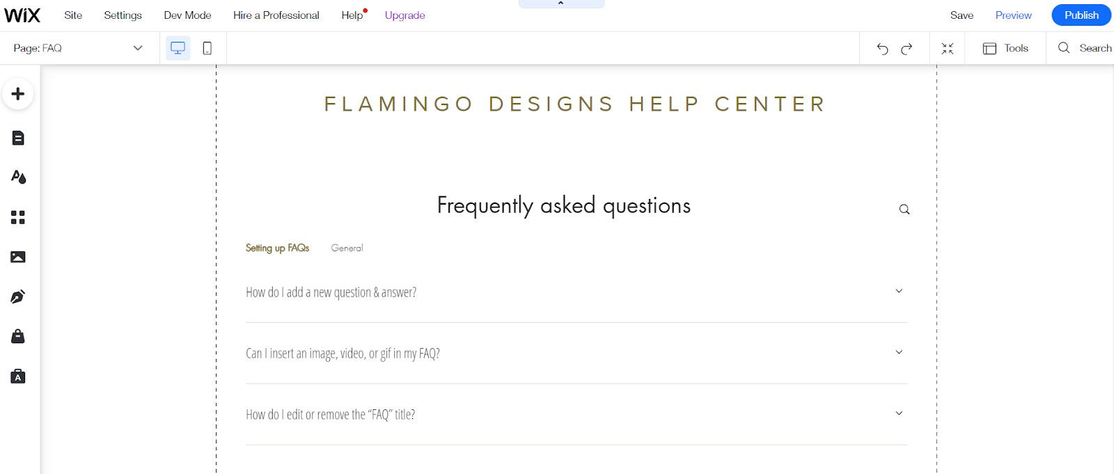1114x474 pixels.
Task: Open the Page: FAQ dropdown
Action: pos(78,48)
